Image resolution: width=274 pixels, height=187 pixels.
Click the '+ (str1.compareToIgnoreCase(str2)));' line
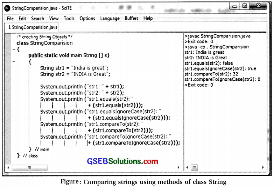tap(134, 143)
